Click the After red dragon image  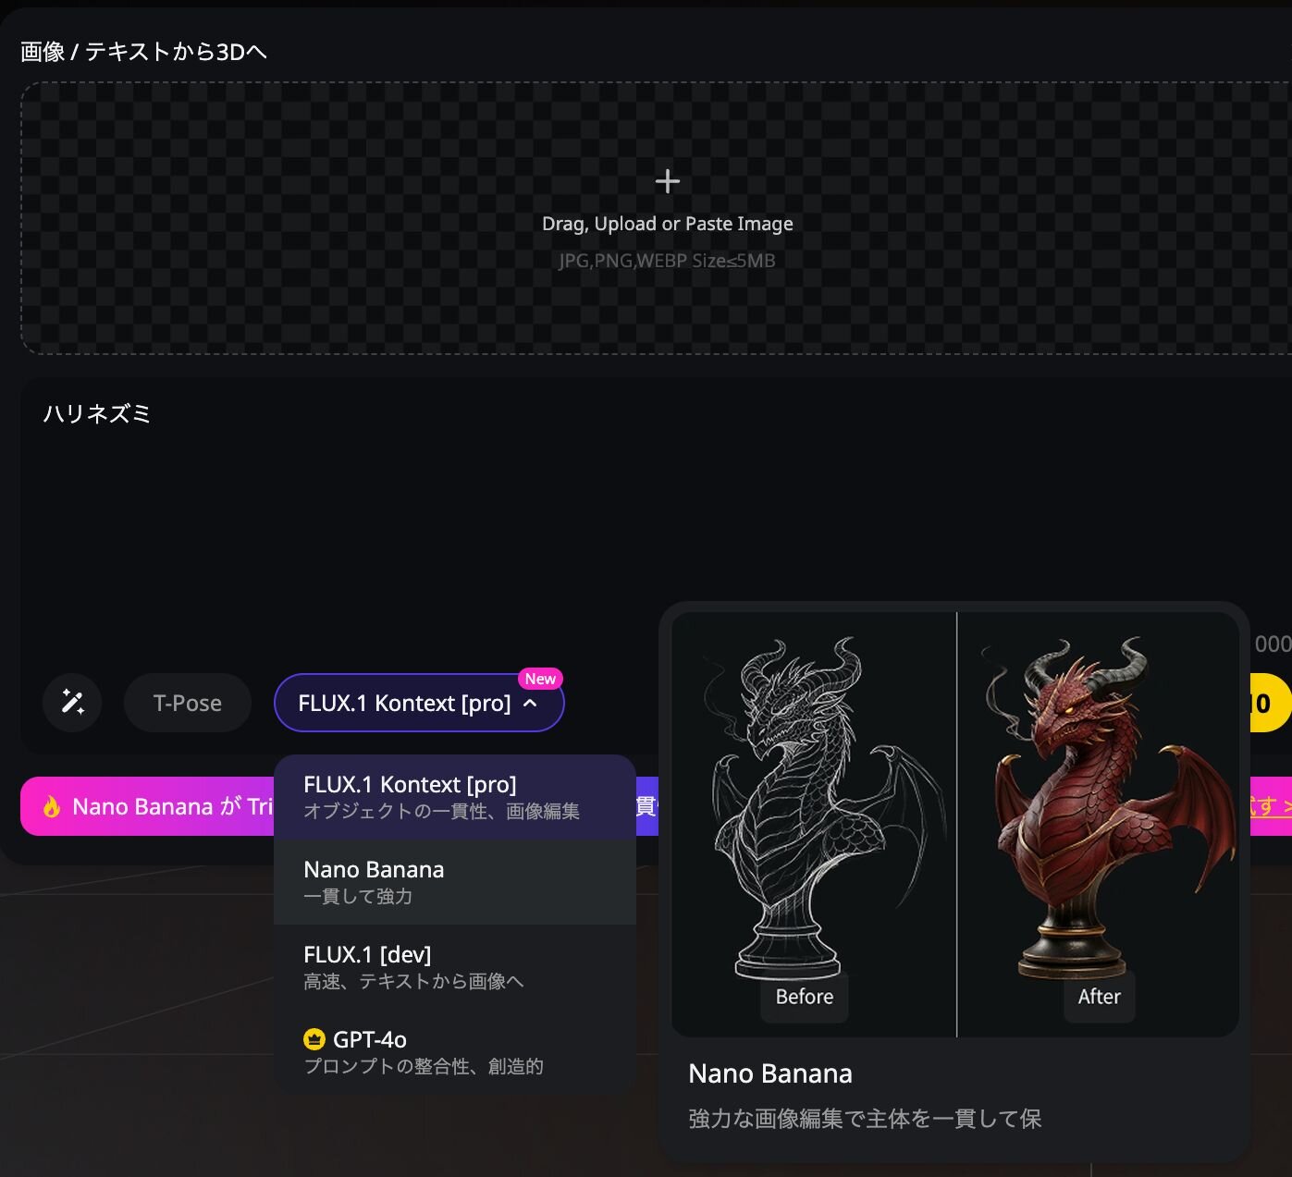pyautogui.click(x=1098, y=824)
